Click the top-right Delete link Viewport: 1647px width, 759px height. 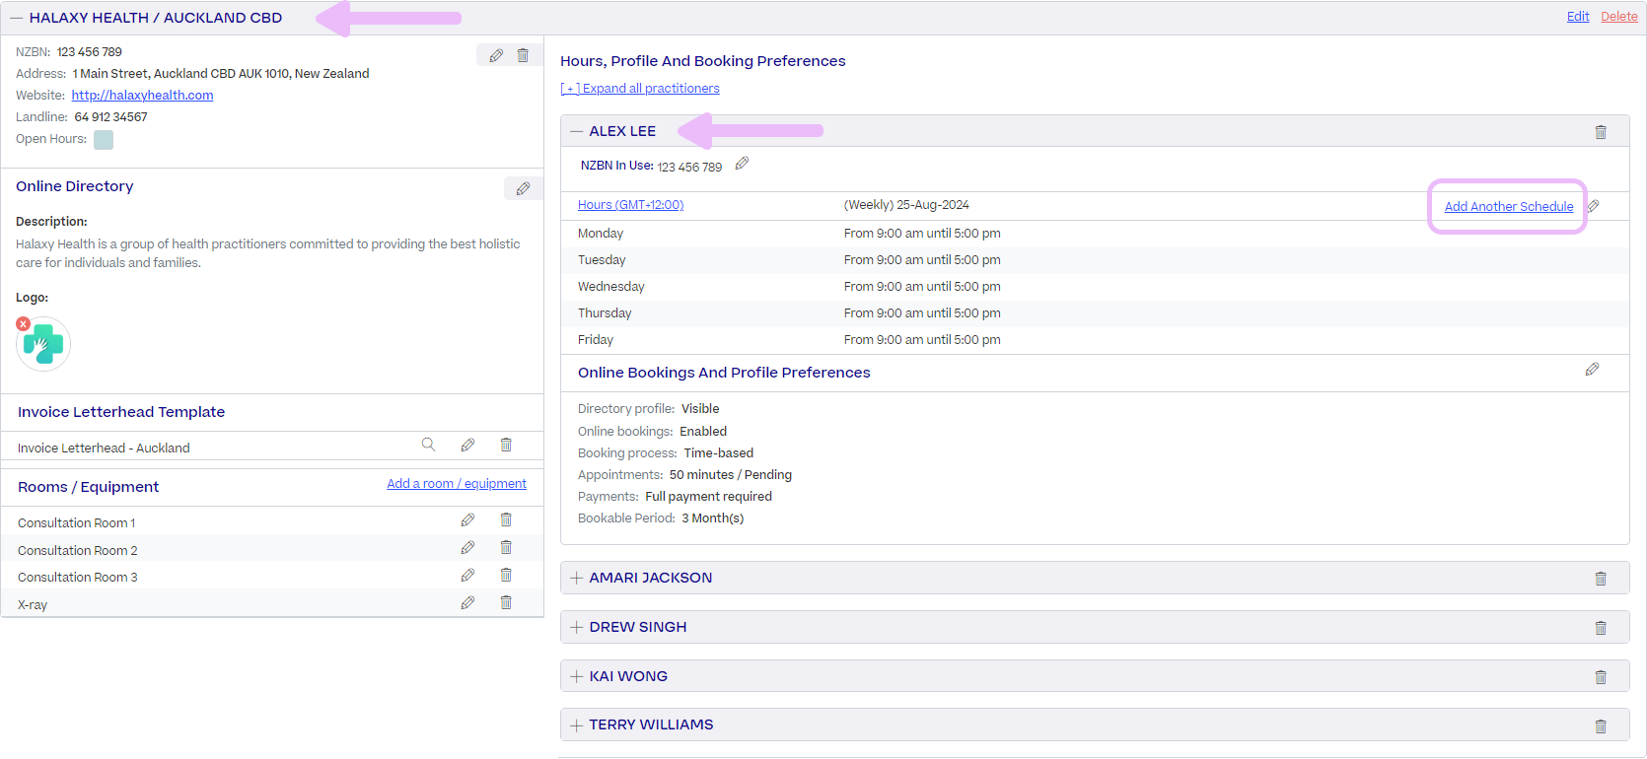coord(1619,17)
